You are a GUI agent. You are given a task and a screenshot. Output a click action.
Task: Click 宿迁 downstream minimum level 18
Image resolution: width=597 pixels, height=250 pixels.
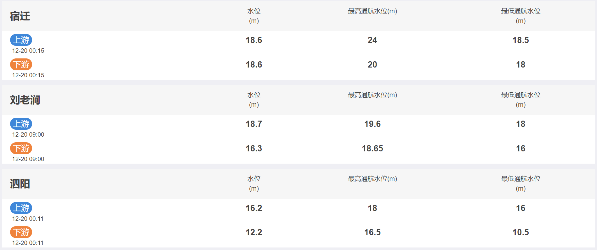(x=520, y=65)
